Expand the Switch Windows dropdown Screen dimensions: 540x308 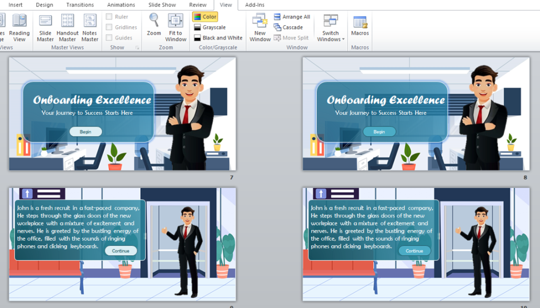[x=331, y=39]
